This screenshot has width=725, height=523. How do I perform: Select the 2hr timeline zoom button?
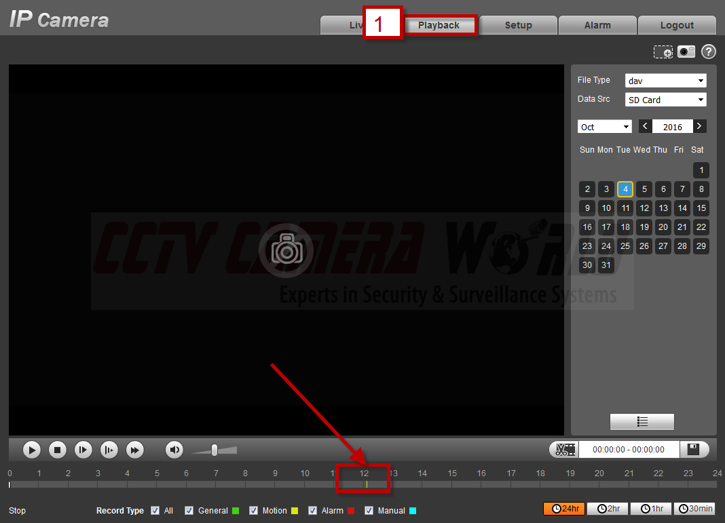point(608,509)
